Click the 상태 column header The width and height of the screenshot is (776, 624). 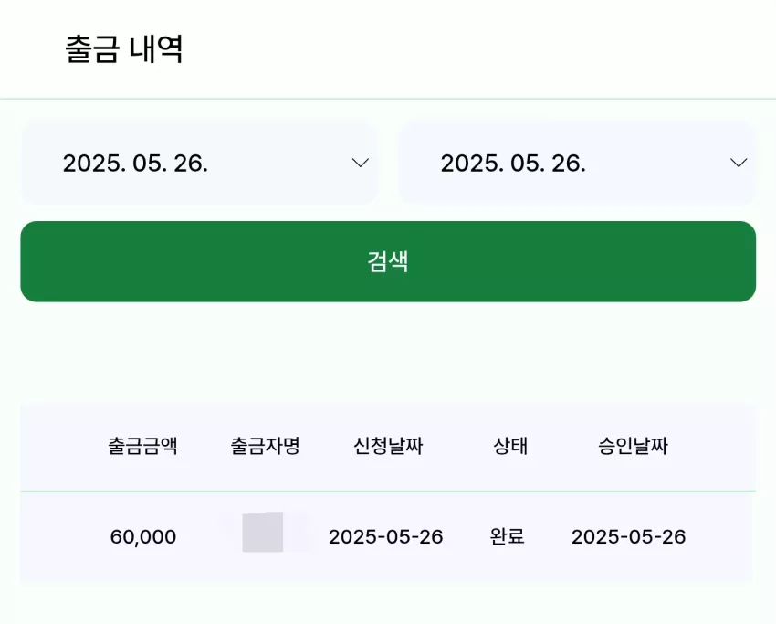pyautogui.click(x=510, y=446)
